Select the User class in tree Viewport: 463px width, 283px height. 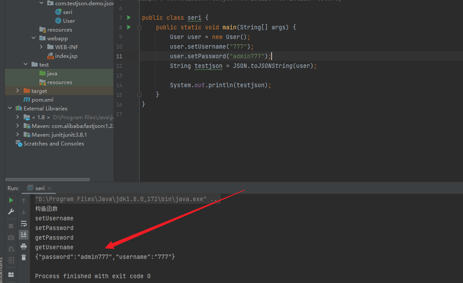point(69,21)
